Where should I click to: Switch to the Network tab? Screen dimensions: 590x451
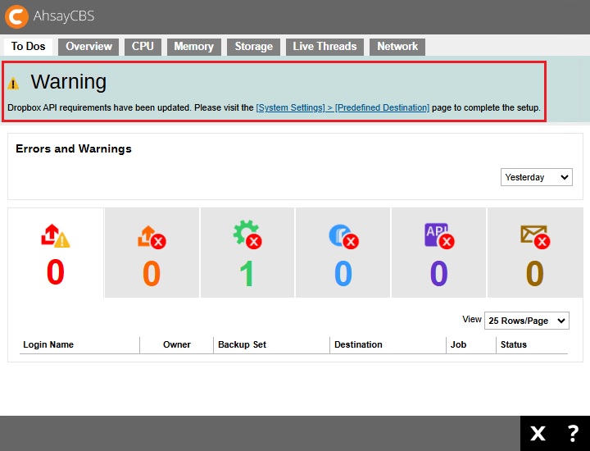click(397, 47)
